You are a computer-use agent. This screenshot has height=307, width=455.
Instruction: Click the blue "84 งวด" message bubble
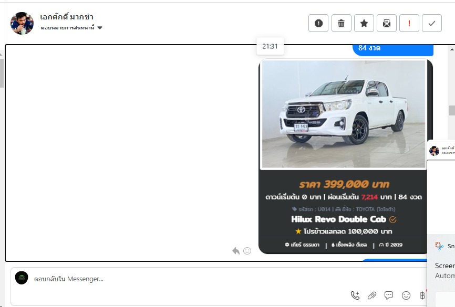click(x=392, y=49)
